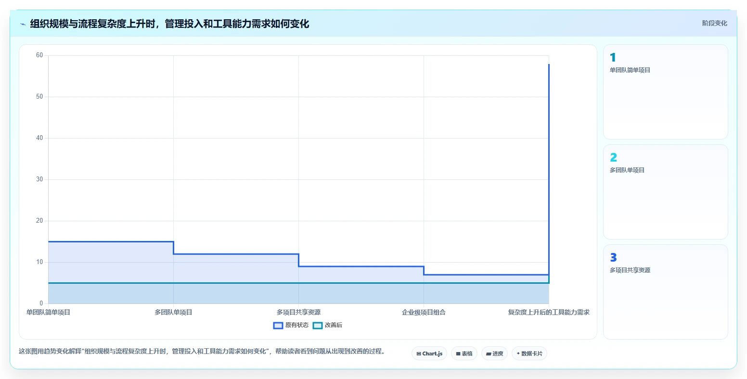Click the 单团队简单项目 x-axis label
This screenshot has width=747, height=379.
[48, 313]
